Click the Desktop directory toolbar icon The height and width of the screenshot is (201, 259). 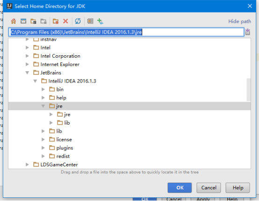[x=23, y=21]
